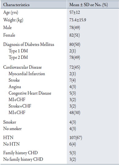This screenshot has width=119, height=165.
Task: Select the Myocardial Infarction entry
Action: click(27, 74)
